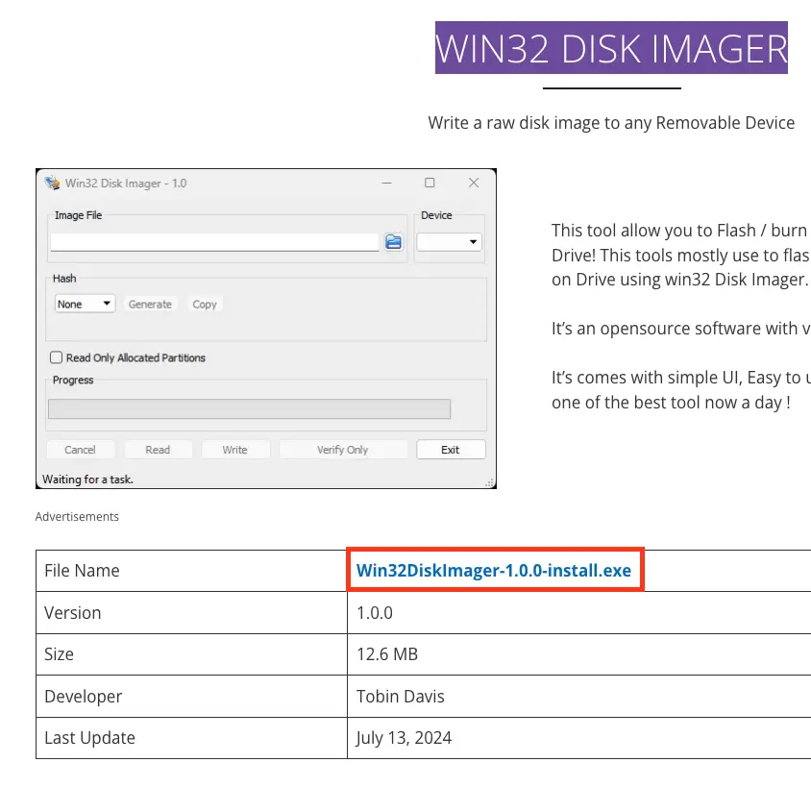Close the Win32 Disk Imager window
The width and height of the screenshot is (811, 787).
click(x=474, y=183)
